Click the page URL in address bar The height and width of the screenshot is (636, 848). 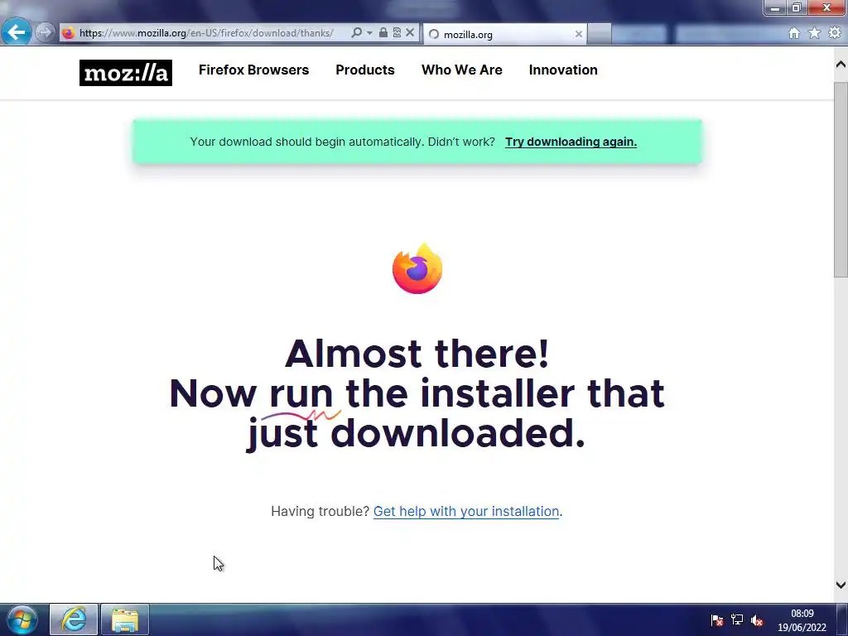pos(206,33)
